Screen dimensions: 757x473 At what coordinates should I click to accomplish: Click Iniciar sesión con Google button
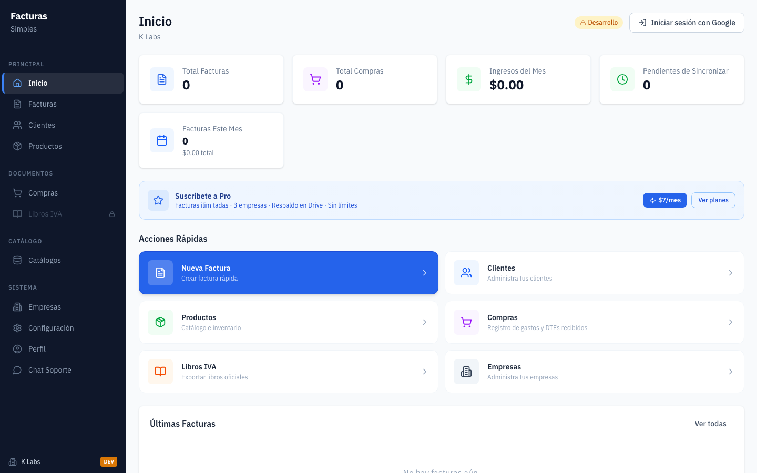tap(687, 23)
